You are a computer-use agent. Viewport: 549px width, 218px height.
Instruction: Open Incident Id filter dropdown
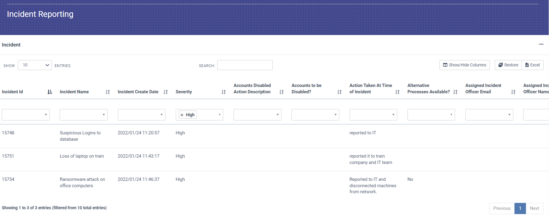[x=26, y=115]
